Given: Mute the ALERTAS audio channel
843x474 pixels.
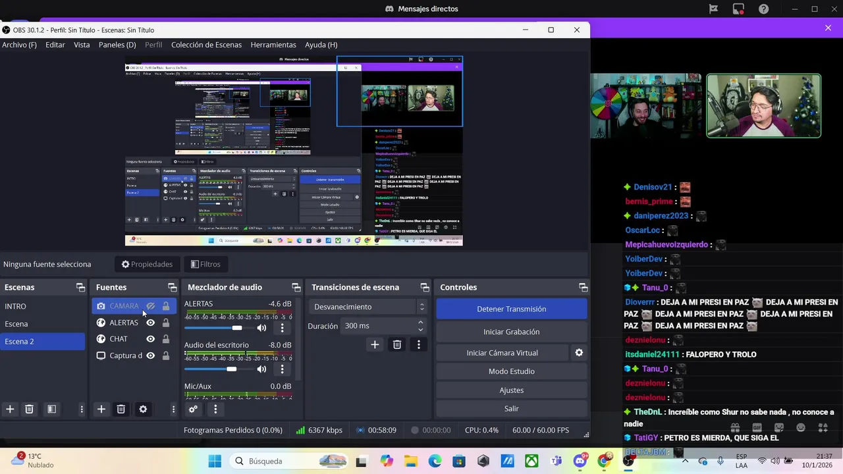Looking at the screenshot, I should click(261, 327).
